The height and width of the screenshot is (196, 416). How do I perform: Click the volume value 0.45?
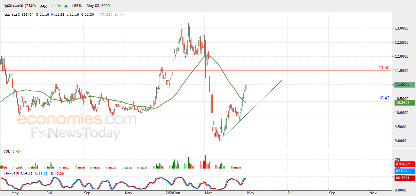click(16, 151)
